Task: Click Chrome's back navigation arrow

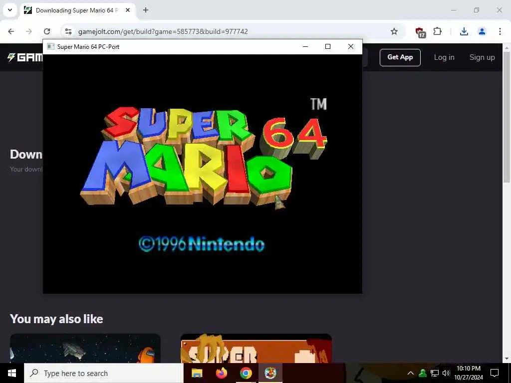Action: coord(11,31)
